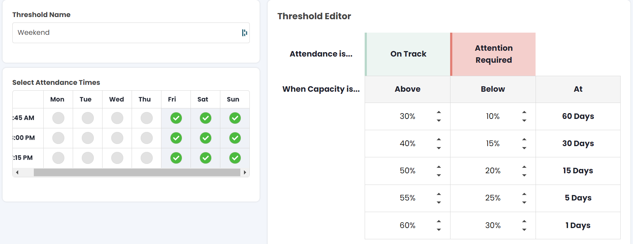This screenshot has height=244, width=633.
Task: Click the horizontal scrollbar thumb
Action: click(137, 172)
